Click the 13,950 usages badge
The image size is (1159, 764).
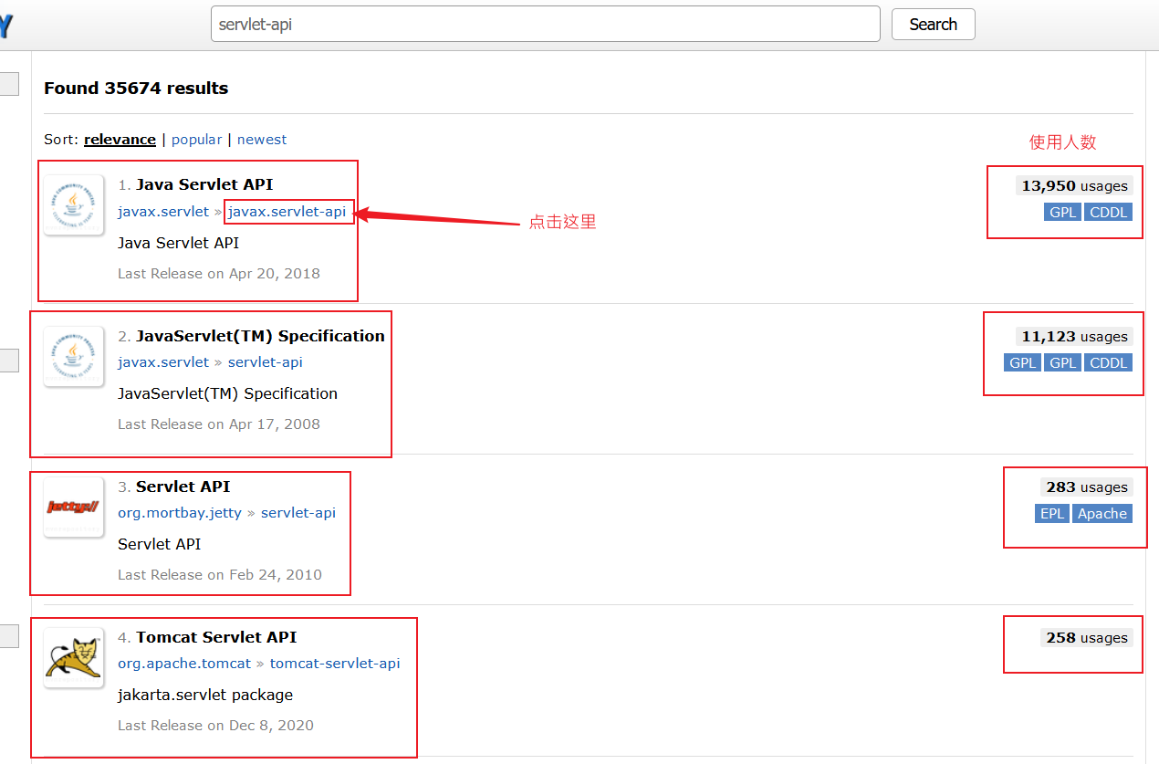pyautogui.click(x=1074, y=186)
